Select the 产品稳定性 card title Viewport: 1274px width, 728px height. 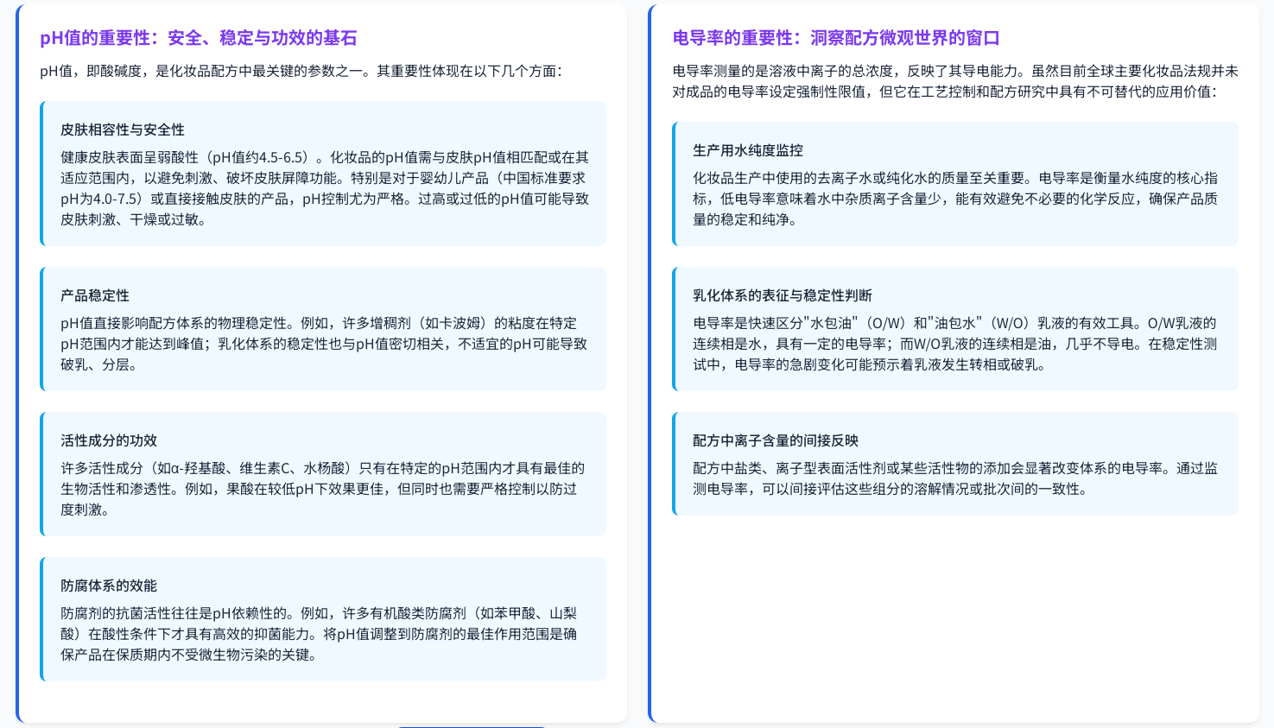click(95, 295)
